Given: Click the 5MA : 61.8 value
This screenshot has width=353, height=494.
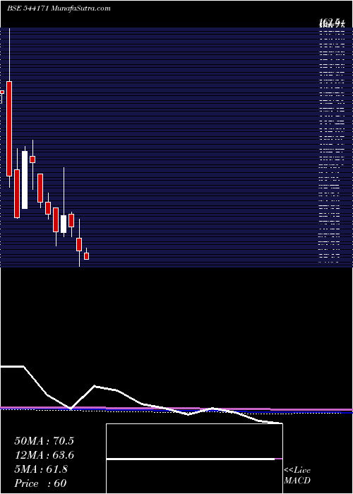Looking at the screenshot, I should coord(41,469).
